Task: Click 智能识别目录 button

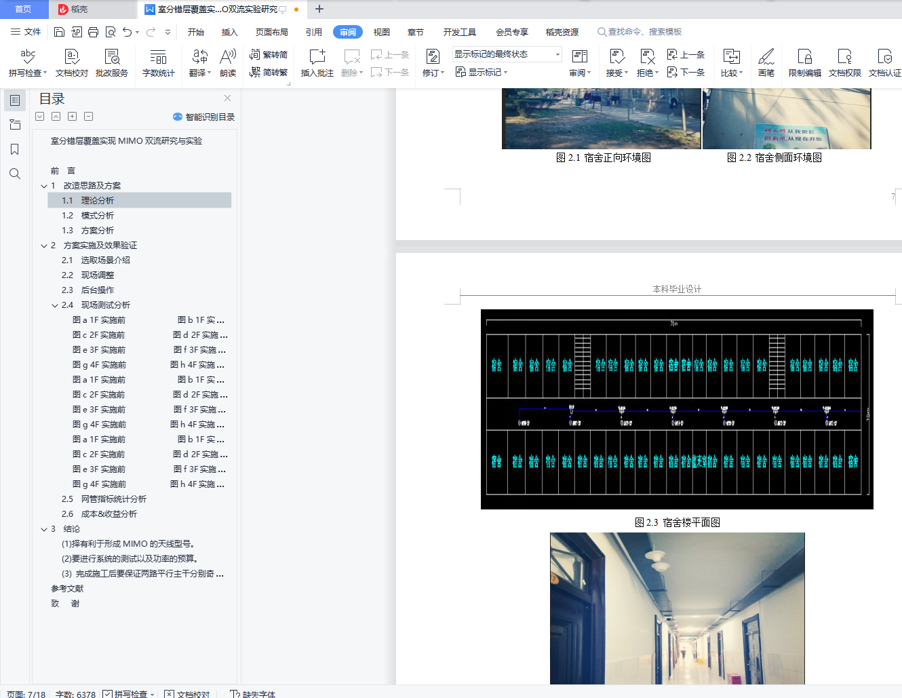Action: pos(204,117)
